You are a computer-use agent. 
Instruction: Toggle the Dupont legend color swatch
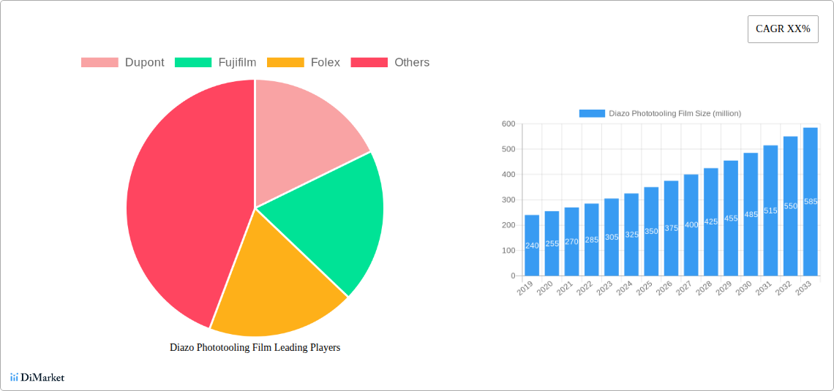tap(99, 63)
